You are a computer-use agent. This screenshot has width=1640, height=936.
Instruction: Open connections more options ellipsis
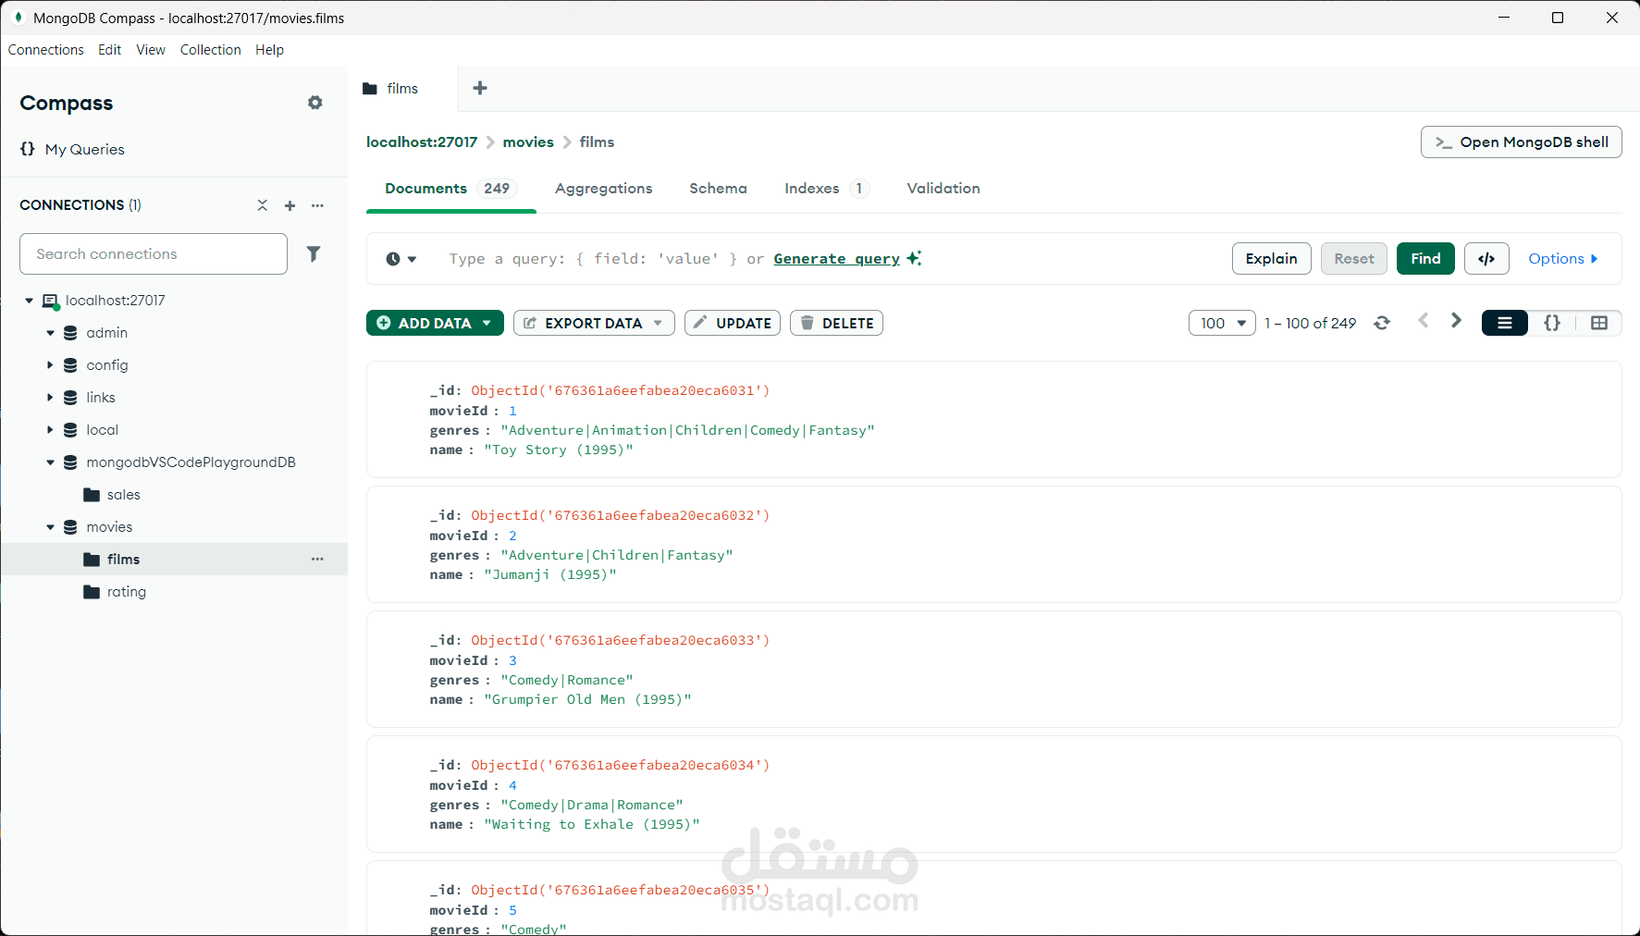click(x=317, y=205)
